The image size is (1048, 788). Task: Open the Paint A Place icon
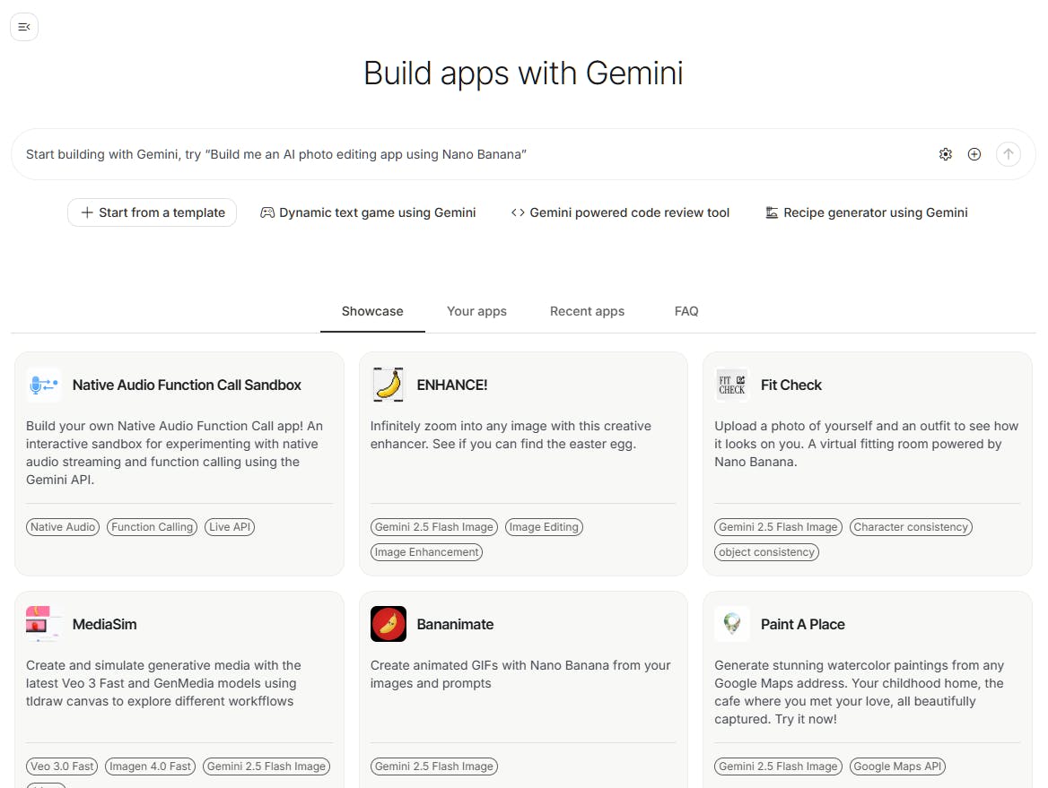click(731, 624)
